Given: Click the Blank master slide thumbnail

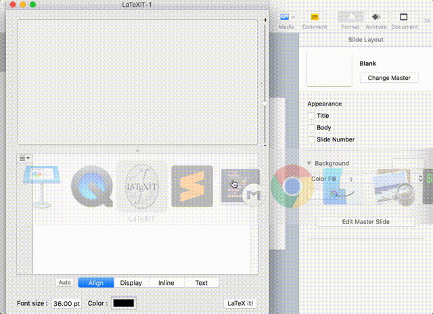Looking at the screenshot, I should (x=329, y=70).
